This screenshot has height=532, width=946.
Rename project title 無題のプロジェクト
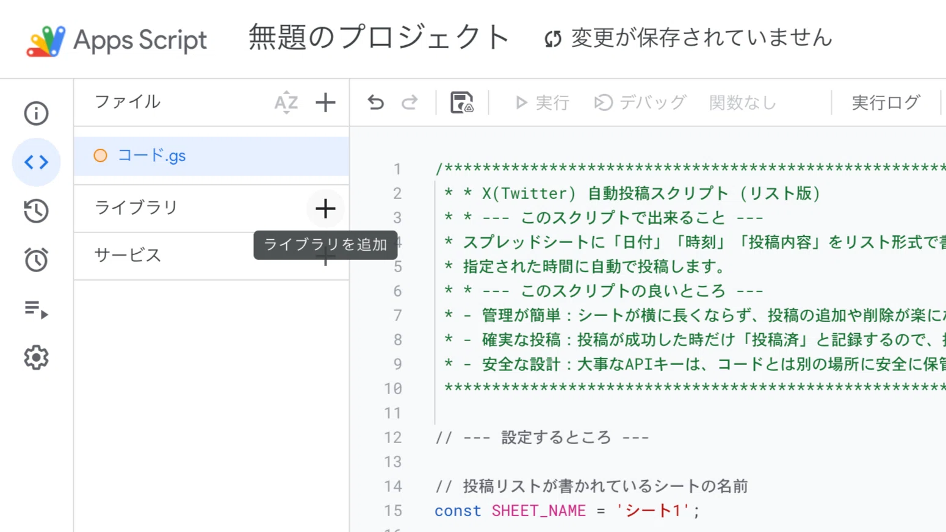click(379, 38)
